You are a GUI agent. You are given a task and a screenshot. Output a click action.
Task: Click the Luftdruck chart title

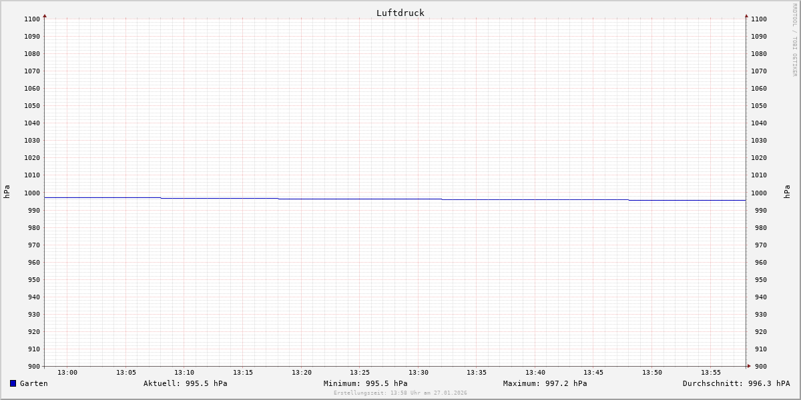pyautogui.click(x=400, y=13)
